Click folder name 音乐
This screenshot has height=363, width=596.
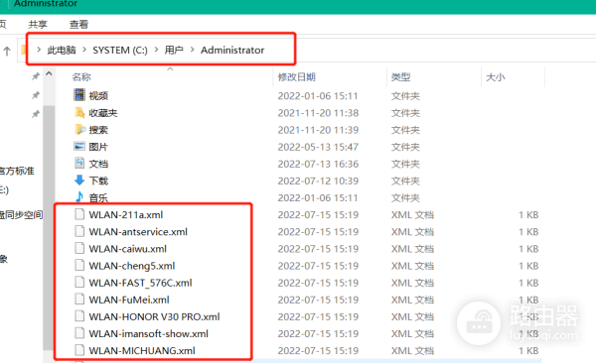pyautogui.click(x=98, y=197)
